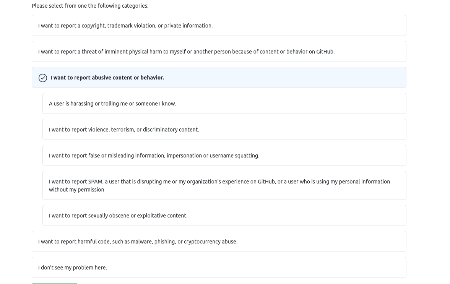Click the checkmark circle icon beside abusive content
This screenshot has width=450, height=284.
click(x=43, y=78)
